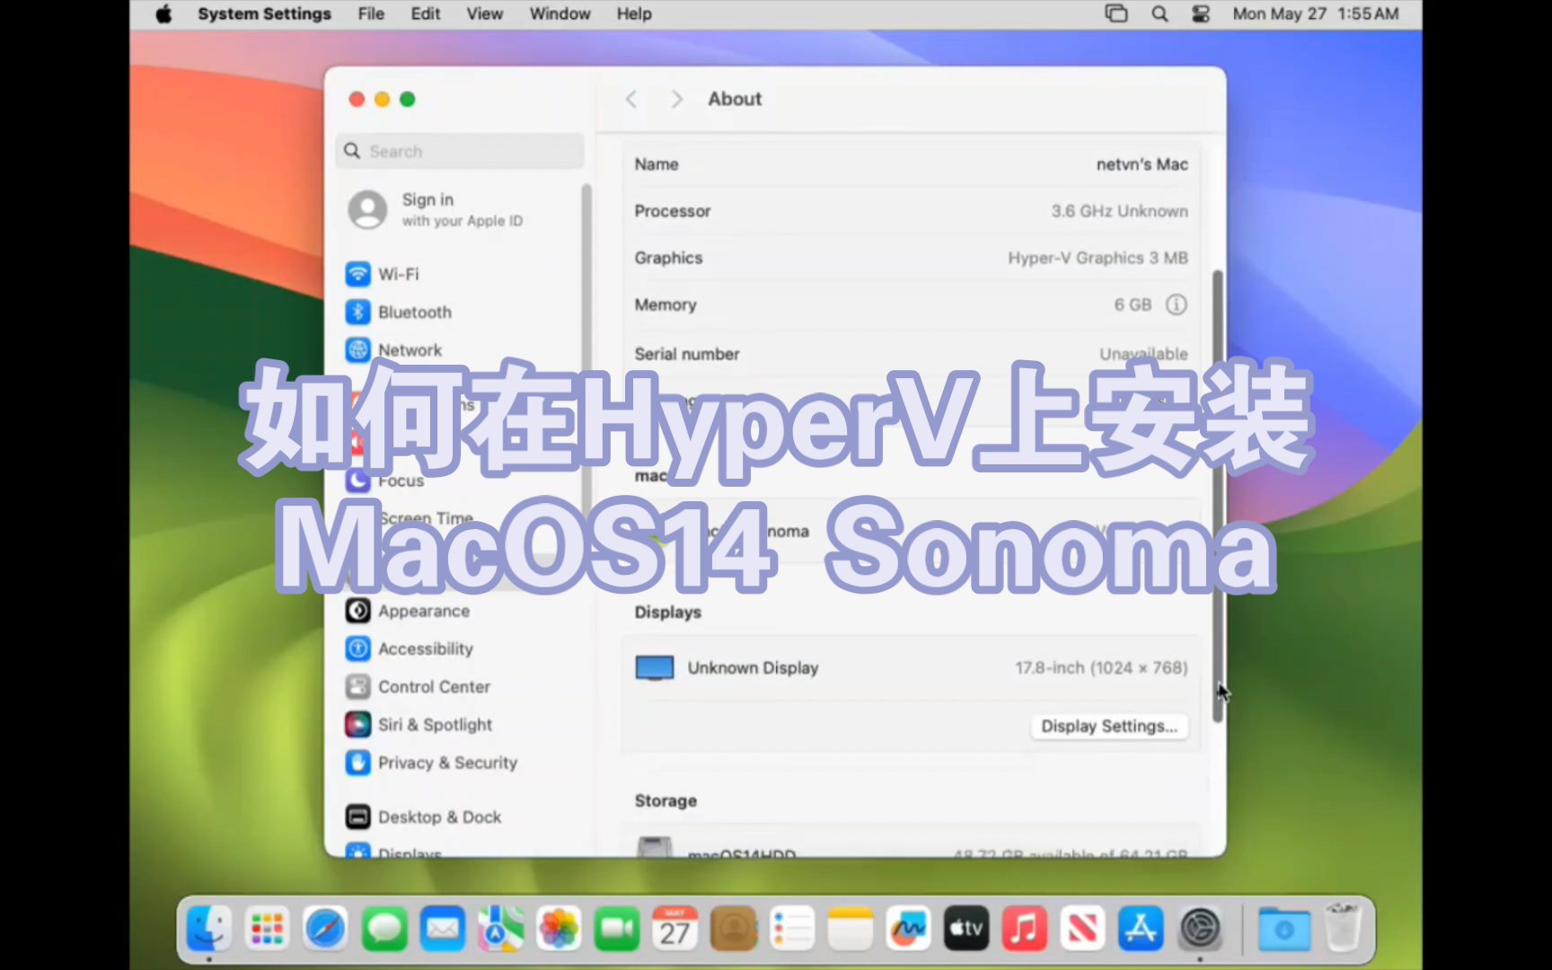Minimize the window with the yellow button
Viewport: 1552px width, 970px height.
382,100
